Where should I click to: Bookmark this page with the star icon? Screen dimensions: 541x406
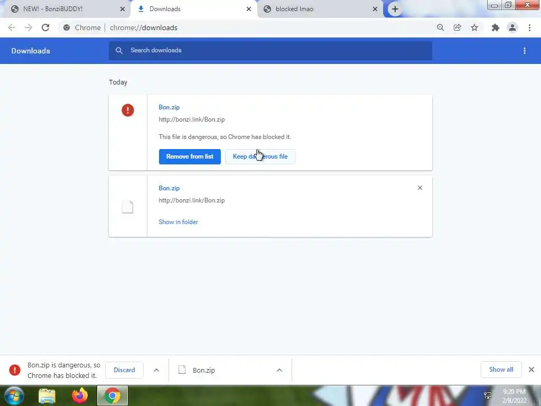coord(474,27)
